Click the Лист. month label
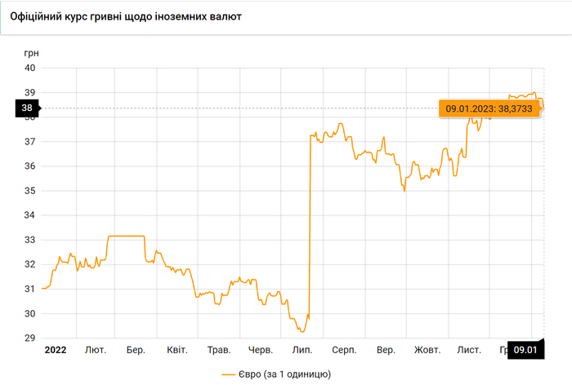The height and width of the screenshot is (385, 572). click(469, 350)
